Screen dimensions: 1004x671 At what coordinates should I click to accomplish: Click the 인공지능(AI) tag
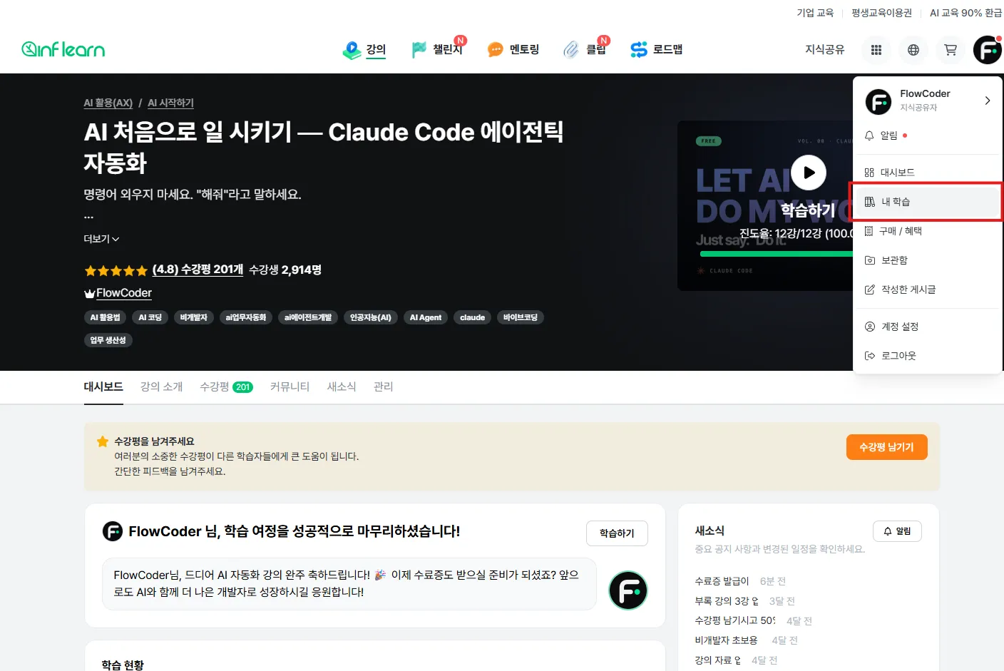pyautogui.click(x=371, y=317)
